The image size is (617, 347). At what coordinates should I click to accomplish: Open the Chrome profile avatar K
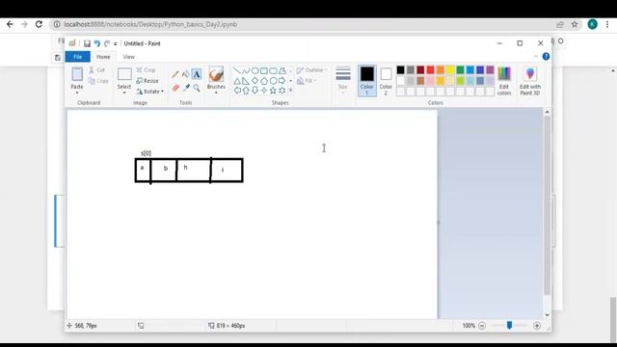[x=592, y=24]
